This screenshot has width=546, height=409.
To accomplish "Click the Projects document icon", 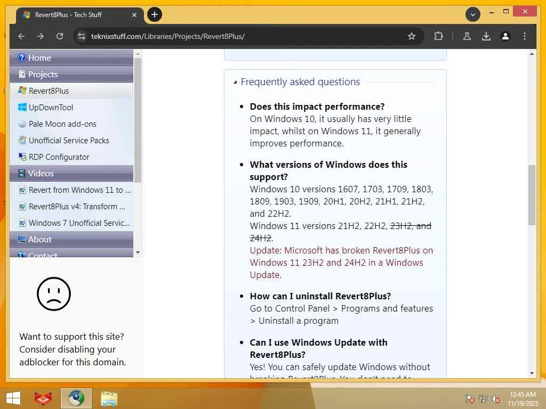I will click(22, 74).
